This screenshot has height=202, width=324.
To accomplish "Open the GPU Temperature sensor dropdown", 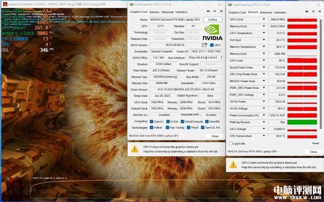I will click(264, 33).
